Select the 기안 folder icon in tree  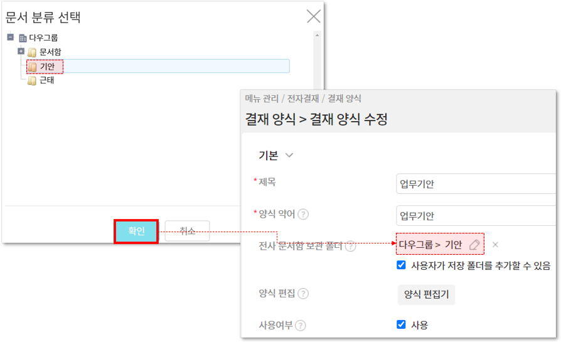click(33, 67)
